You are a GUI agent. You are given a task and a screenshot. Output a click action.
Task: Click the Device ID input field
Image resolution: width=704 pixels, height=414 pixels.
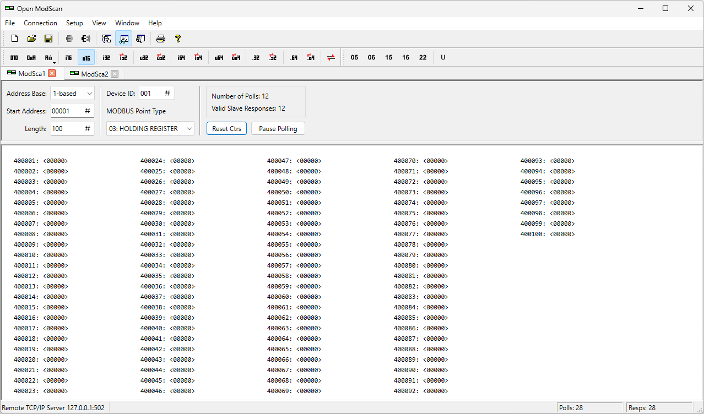[153, 93]
